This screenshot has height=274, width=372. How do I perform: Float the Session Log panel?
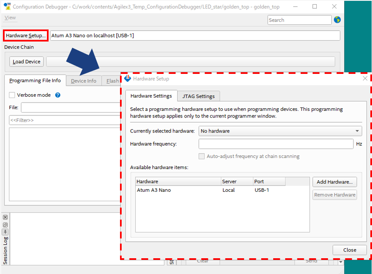point(5,225)
